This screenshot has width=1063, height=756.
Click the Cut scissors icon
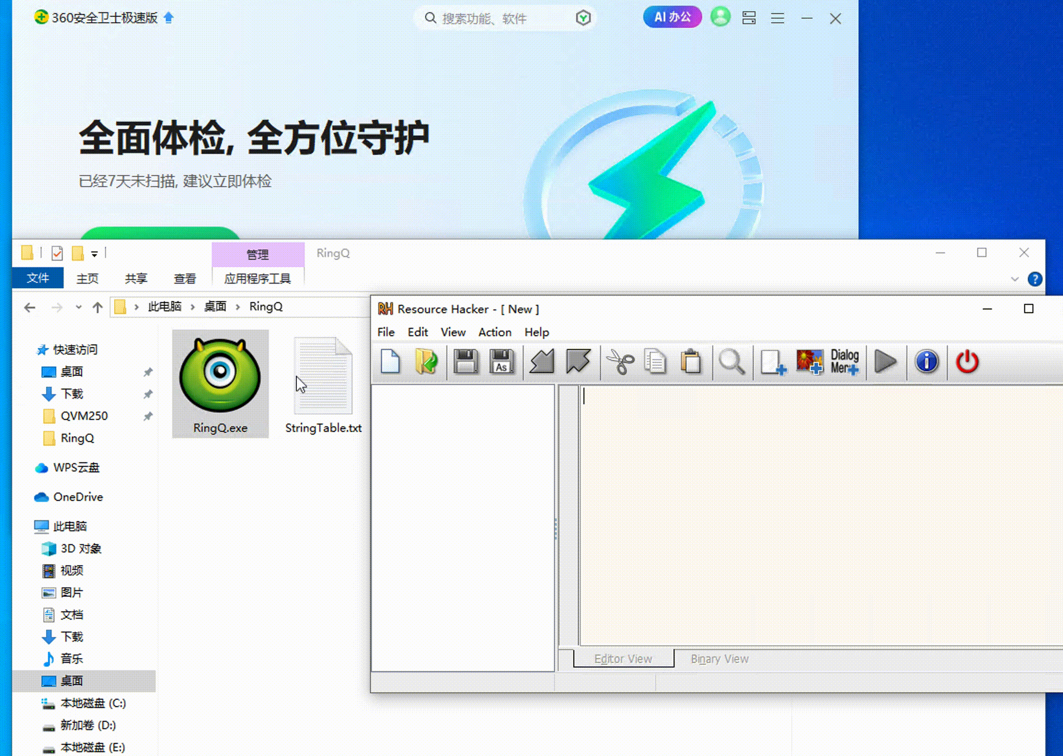click(x=620, y=362)
